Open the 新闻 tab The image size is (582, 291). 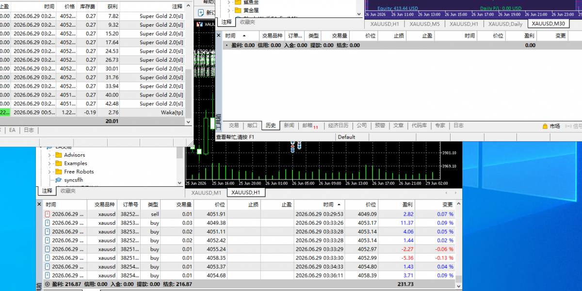click(x=289, y=125)
